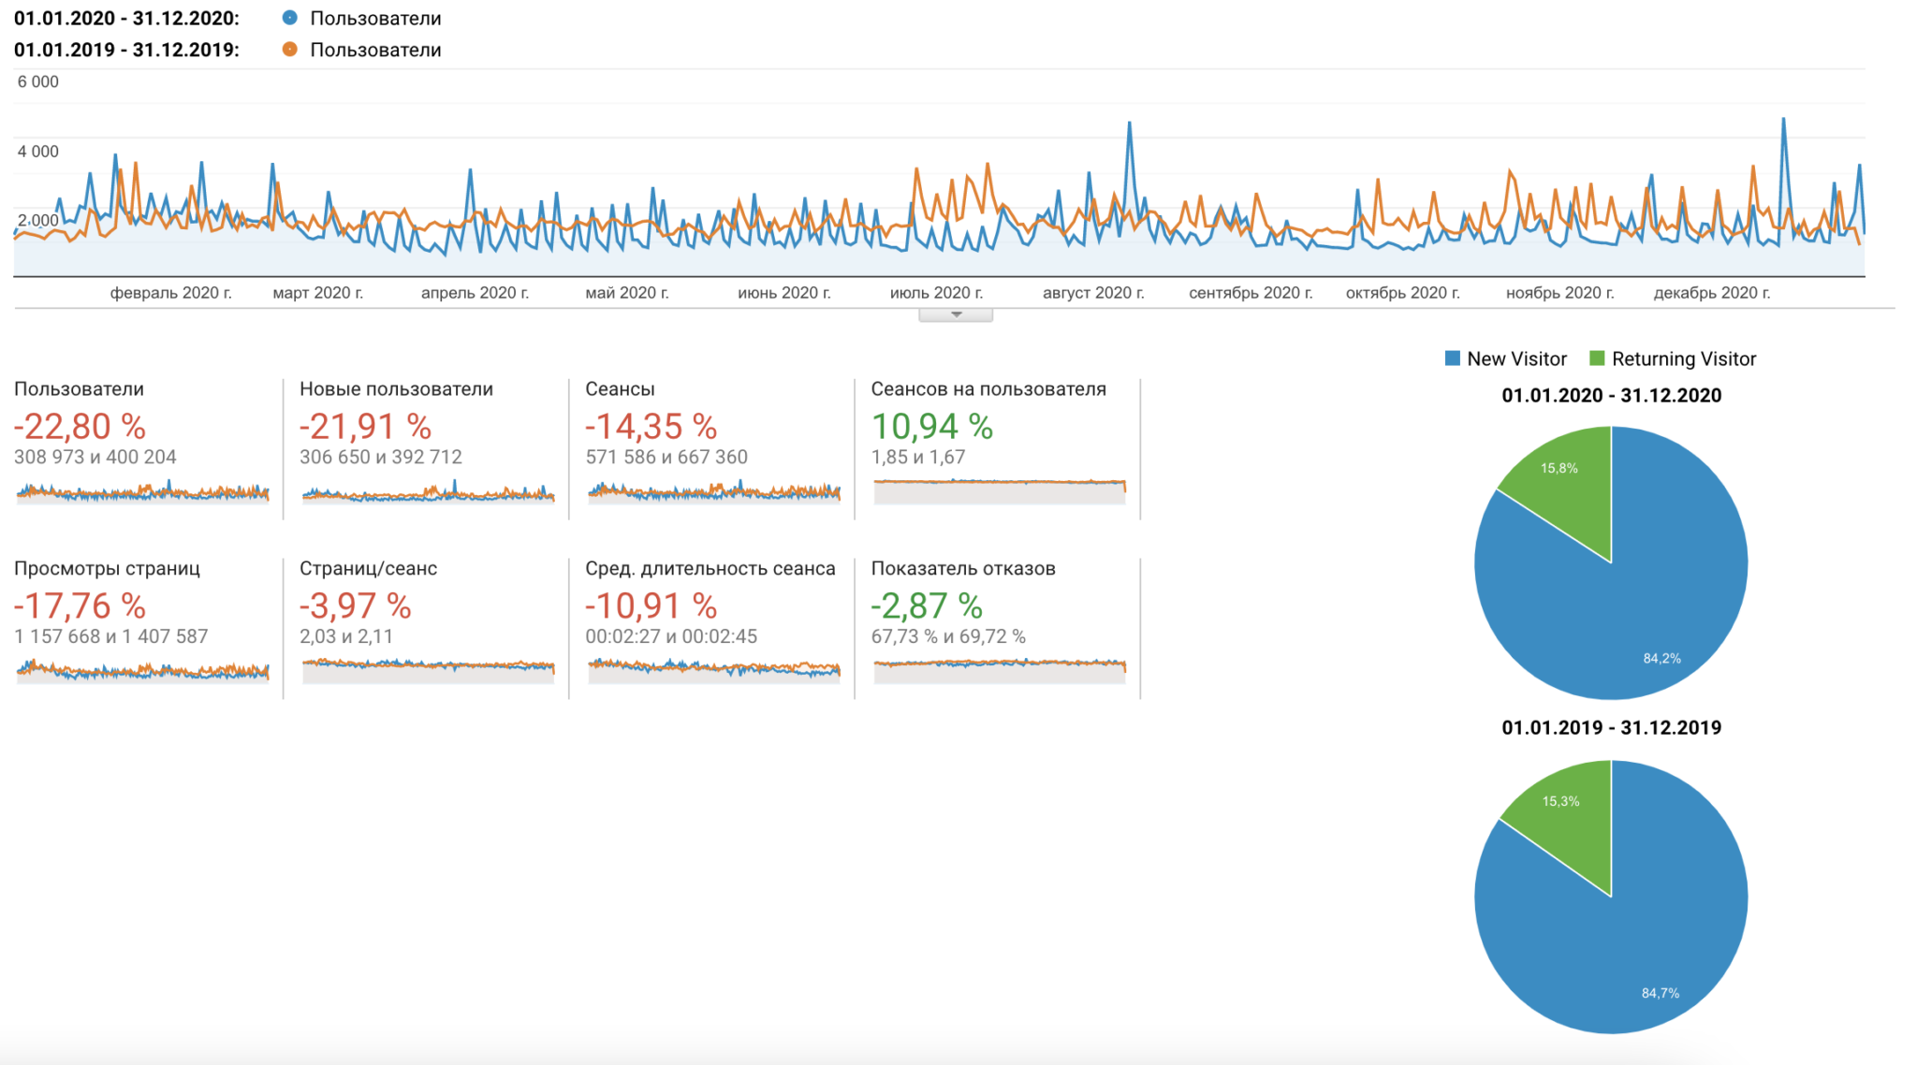Click the апрель 2020 г. axis label
The width and height of the screenshot is (1917, 1065).
click(x=475, y=293)
